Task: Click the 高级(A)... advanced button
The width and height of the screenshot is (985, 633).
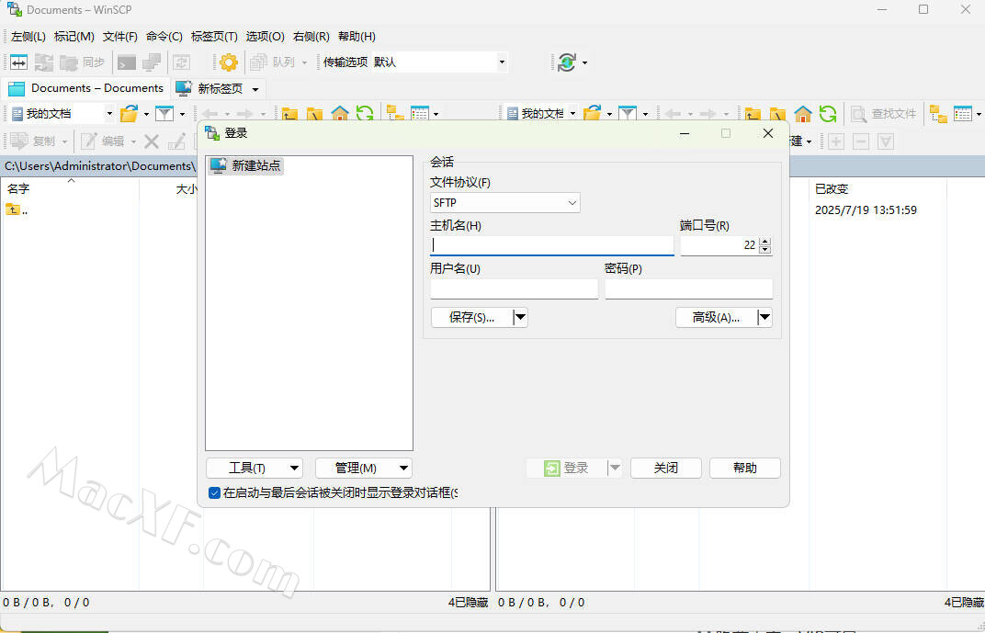Action: click(x=716, y=318)
